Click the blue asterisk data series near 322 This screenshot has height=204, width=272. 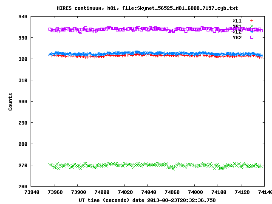(127, 54)
